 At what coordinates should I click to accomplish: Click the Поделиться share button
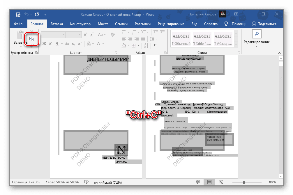pos(264,24)
